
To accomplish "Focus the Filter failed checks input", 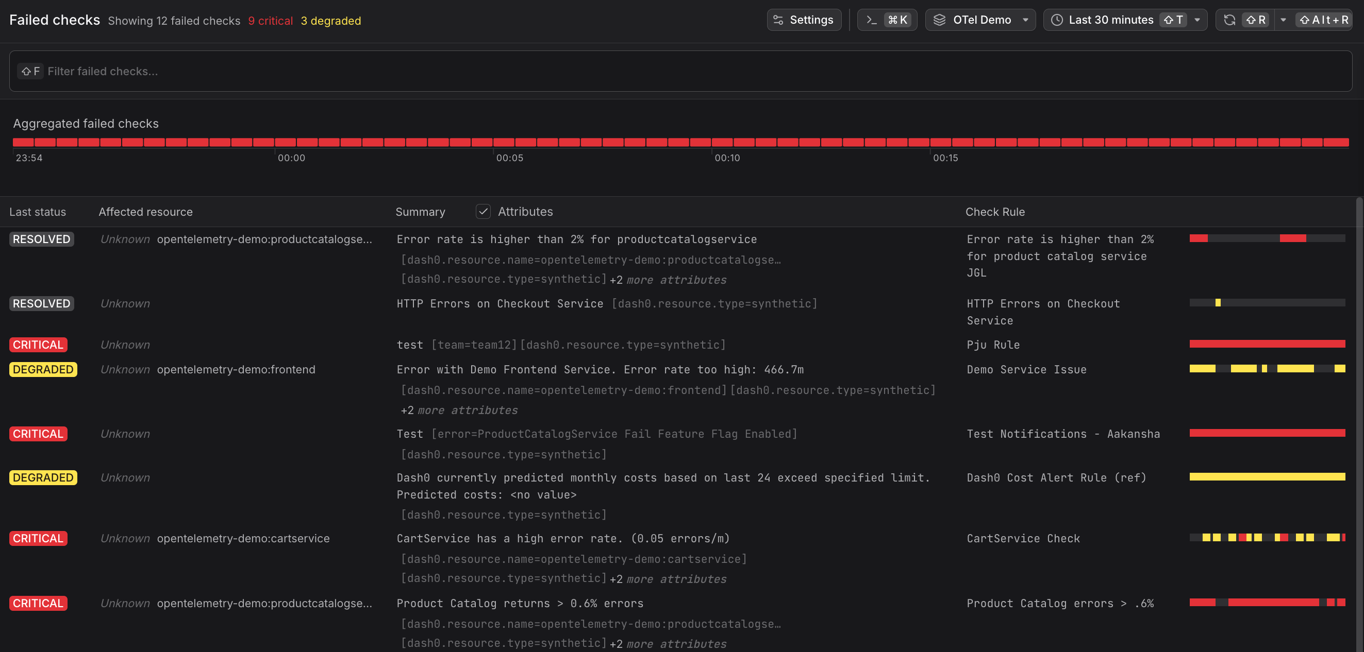I will pos(680,71).
